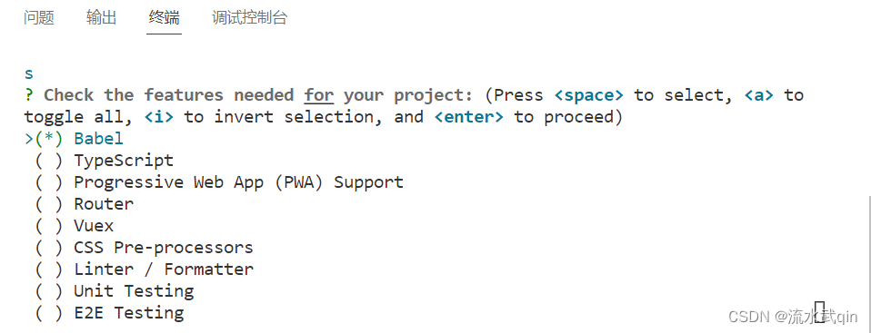Screen dimensions: 871x333
Task: Toggle the Progressive Web App checkbox
Action: click(49, 182)
